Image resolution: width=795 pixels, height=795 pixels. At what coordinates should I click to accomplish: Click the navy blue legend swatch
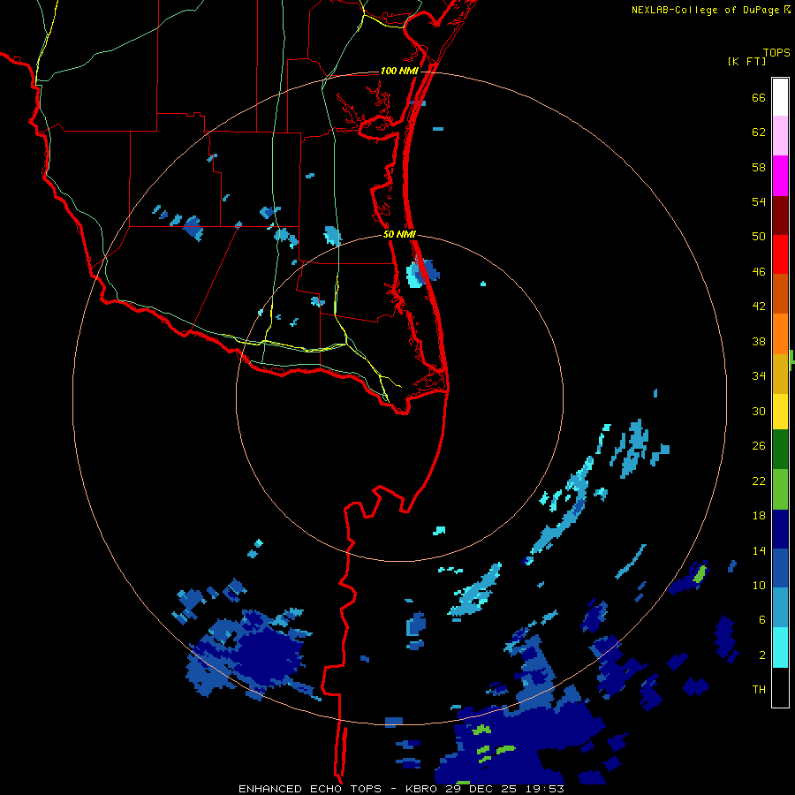(x=780, y=529)
